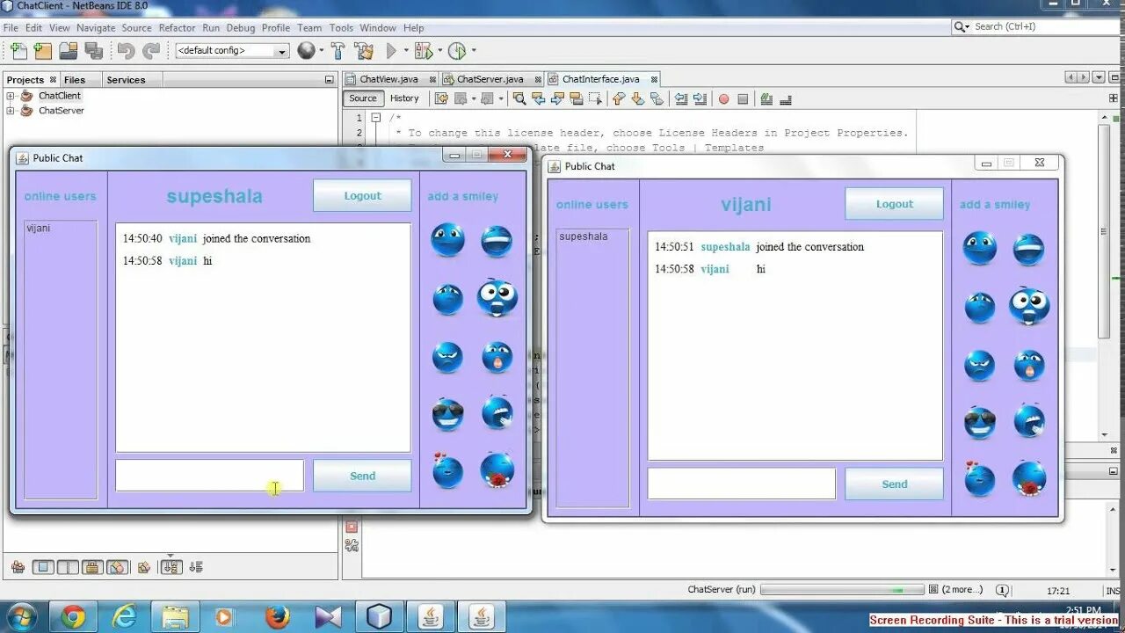
Task: Toggle the Source view button in the editor
Action: [x=363, y=98]
